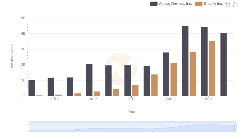Image resolution: width=241 pixels, height=139 pixels.
Task: Click the '2017' x-axis label
Action: (93, 99)
